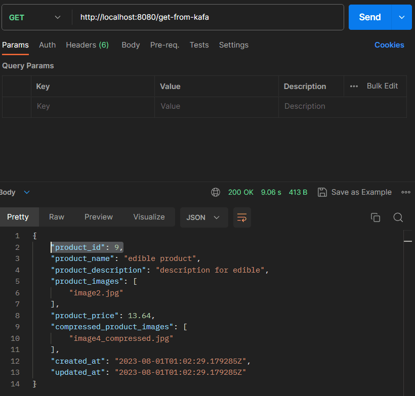Select the Visualize response view
This screenshot has height=396, width=415.
pyautogui.click(x=149, y=217)
